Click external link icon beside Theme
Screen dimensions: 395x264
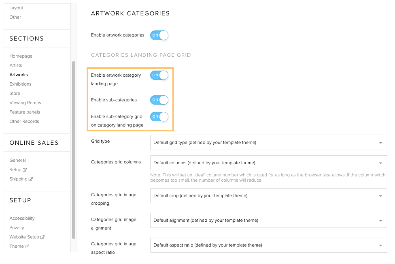pos(27,247)
